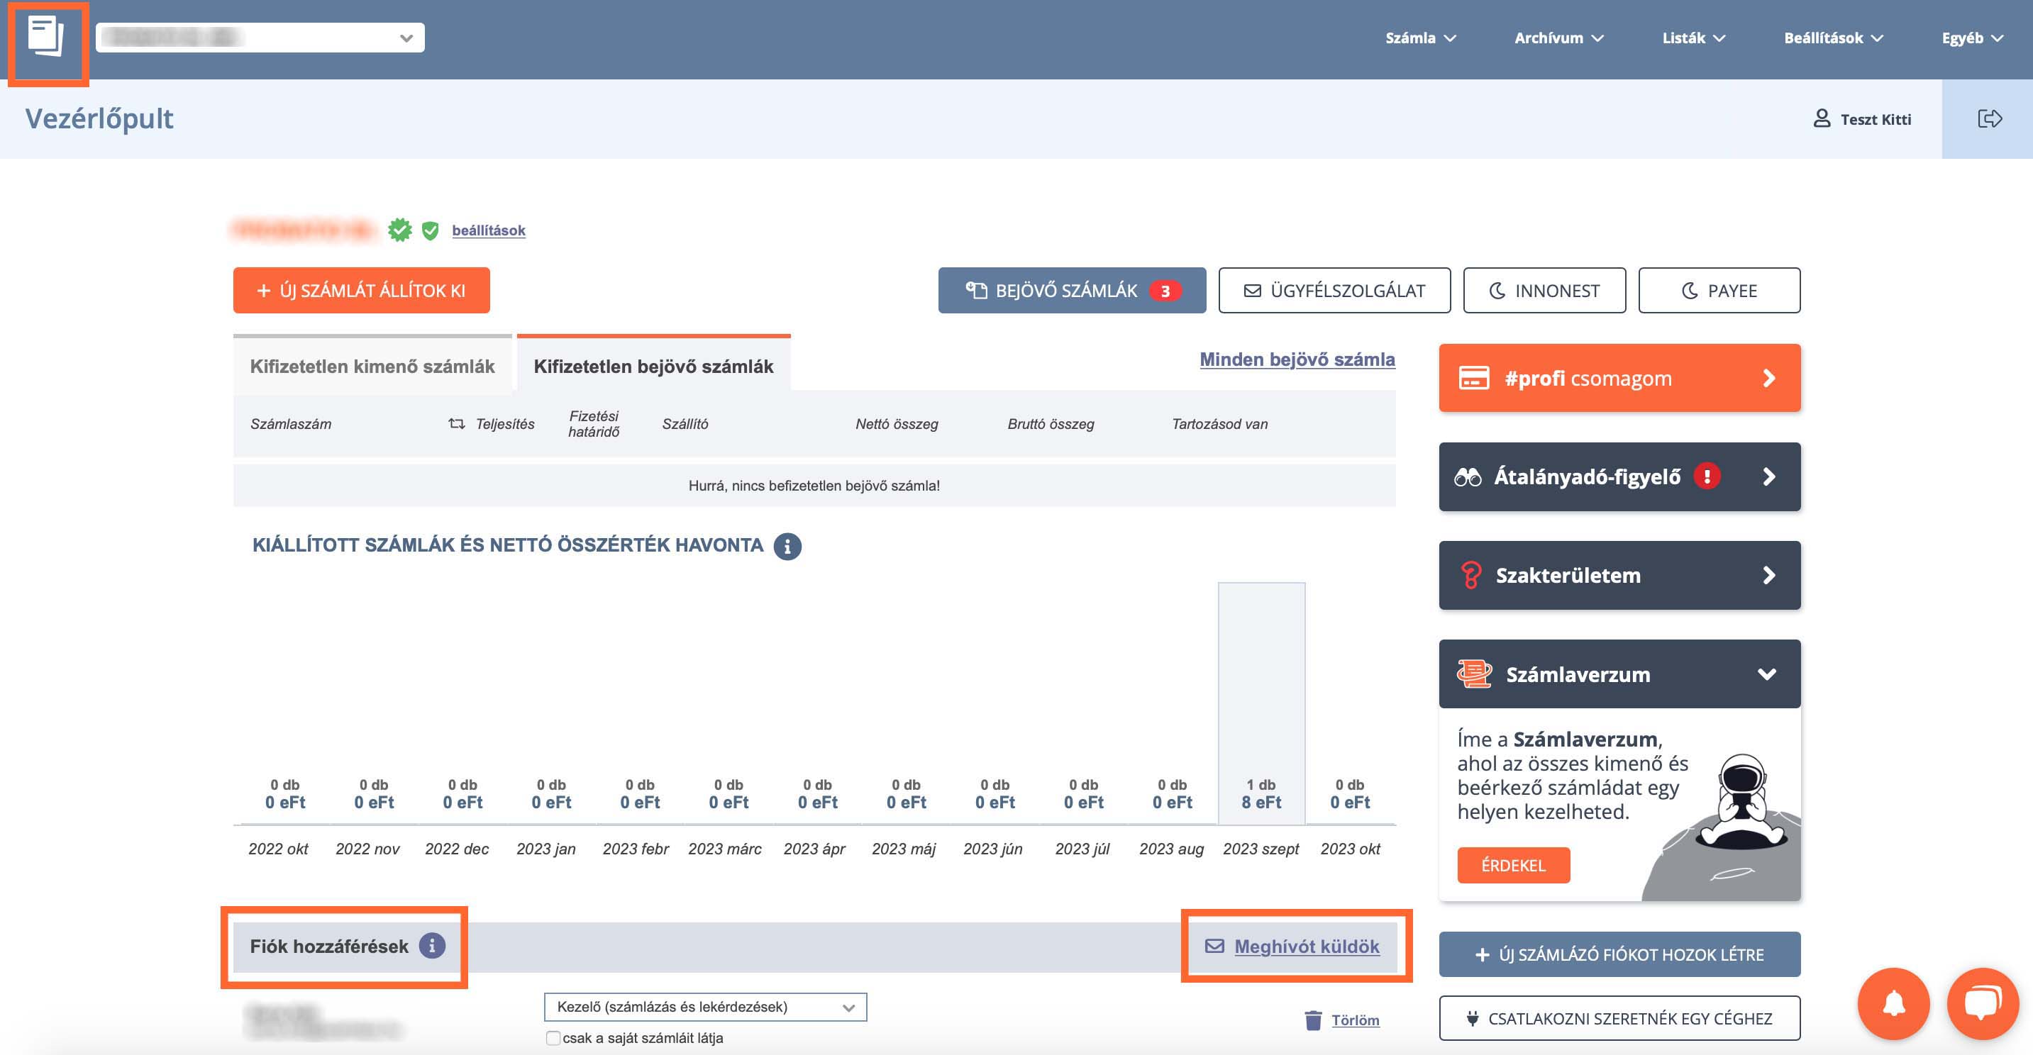Screen dimensions: 2033x1055
Task: Click info icon beside Fiók hozzáférések
Action: 432,945
